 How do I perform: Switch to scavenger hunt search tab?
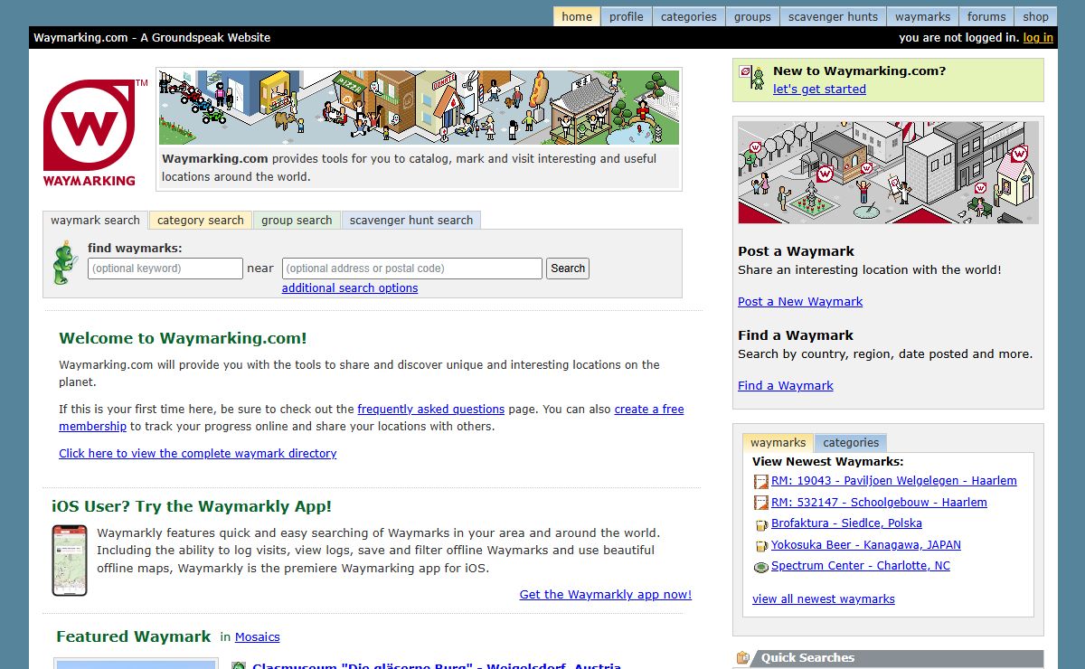tap(411, 220)
